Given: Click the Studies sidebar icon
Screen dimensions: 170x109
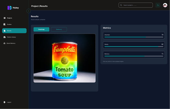Looking at the screenshot, I should point(5,24).
